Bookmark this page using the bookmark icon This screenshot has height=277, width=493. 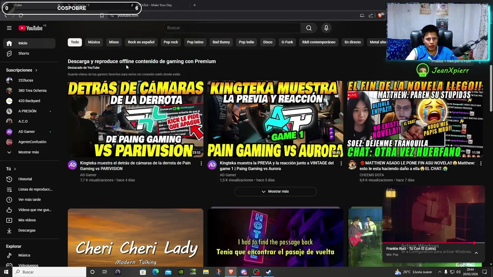[102, 15]
